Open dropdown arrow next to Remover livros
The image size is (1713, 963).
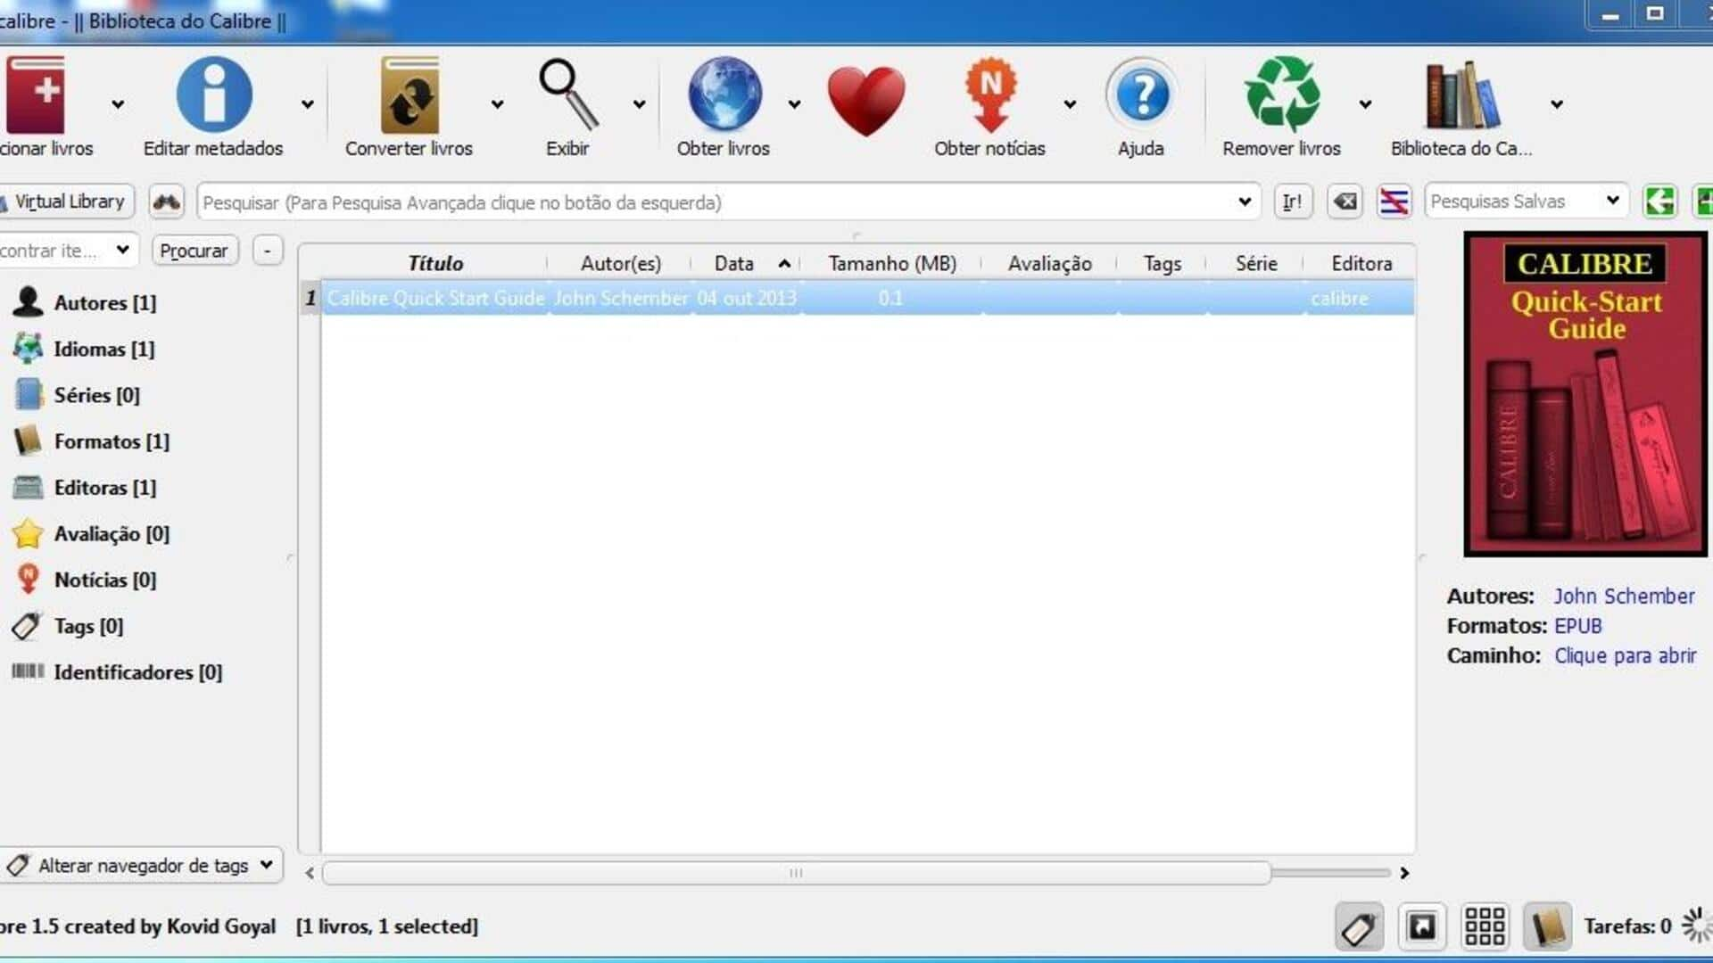(1365, 104)
